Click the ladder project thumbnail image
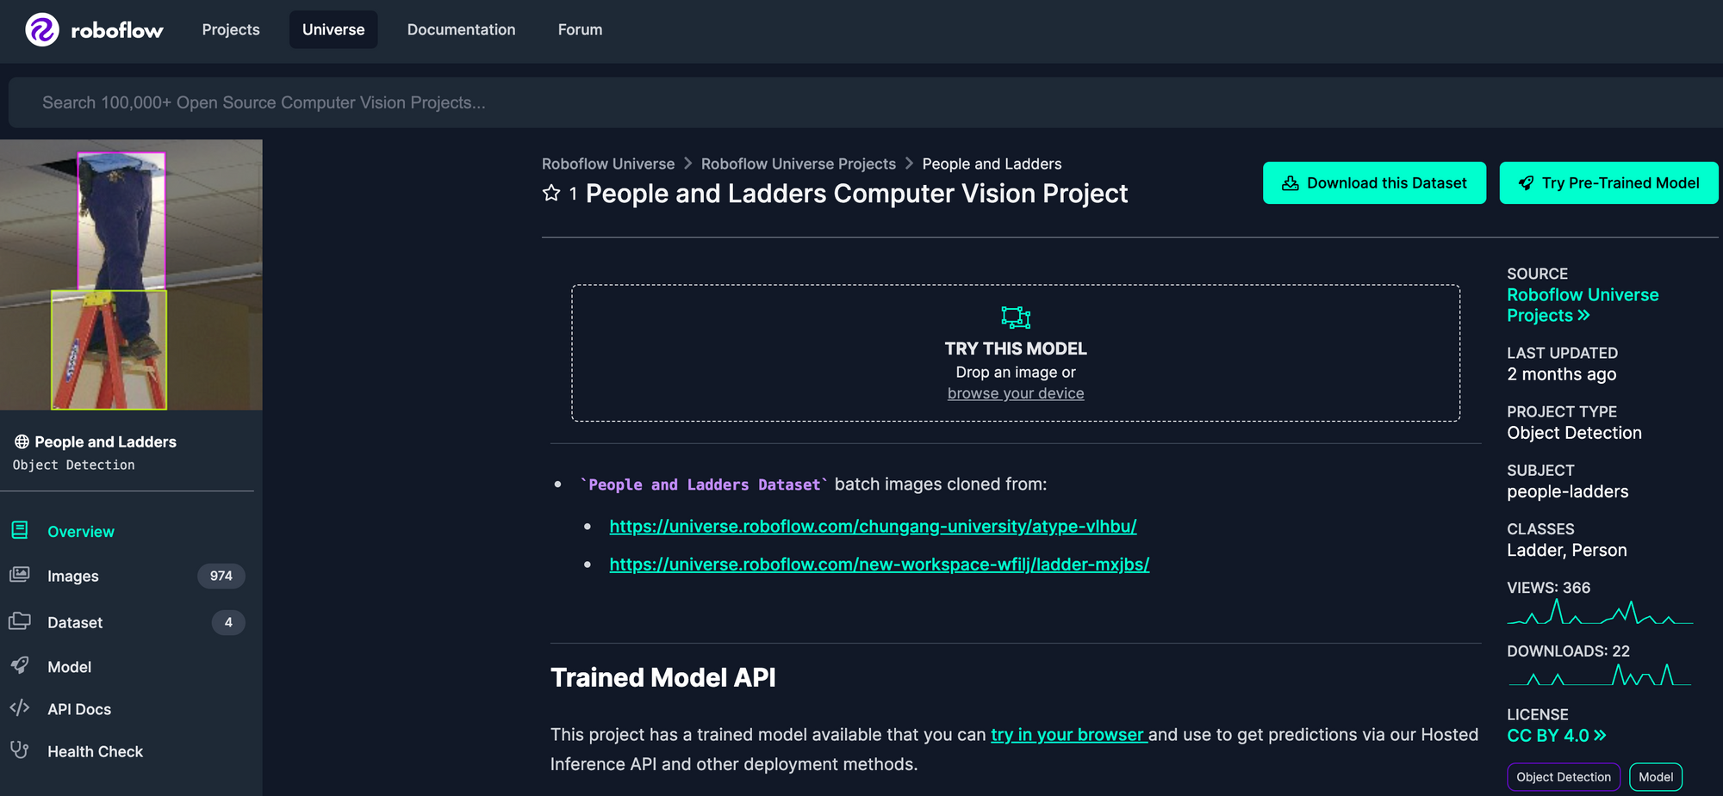This screenshot has height=796, width=1723. [131, 275]
